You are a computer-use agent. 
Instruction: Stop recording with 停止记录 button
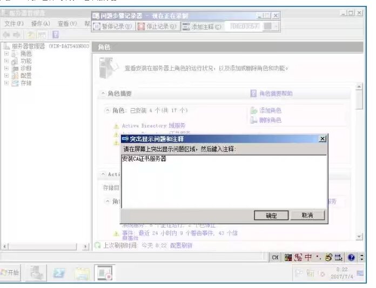pyautogui.click(x=157, y=26)
